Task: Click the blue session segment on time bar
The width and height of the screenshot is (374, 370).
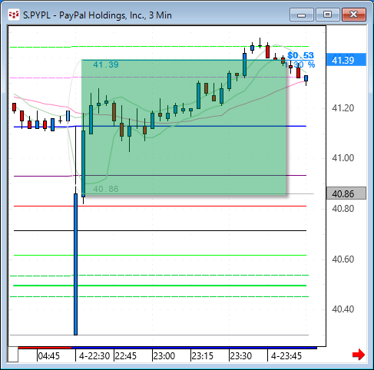Action: pos(194,348)
